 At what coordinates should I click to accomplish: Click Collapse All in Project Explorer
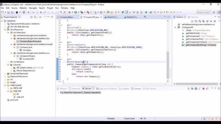(31, 17)
